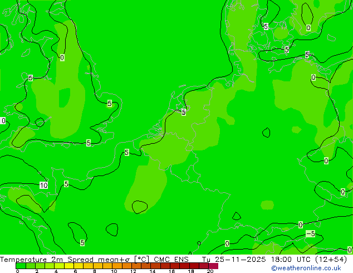Click the legend scale value "16"

171,271
